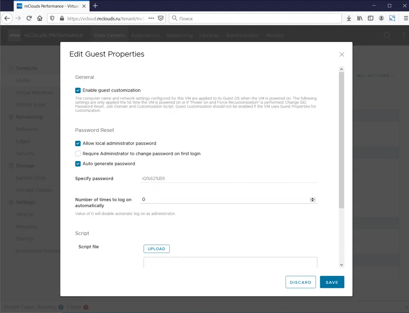Click the Firefox reload page icon
Screen dimensions: 409x313
pos(29,18)
